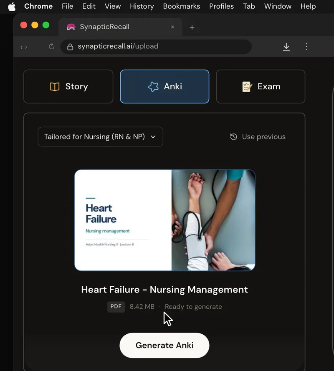The image size is (334, 371).
Task: Close the window with red button
Action: coord(24,25)
